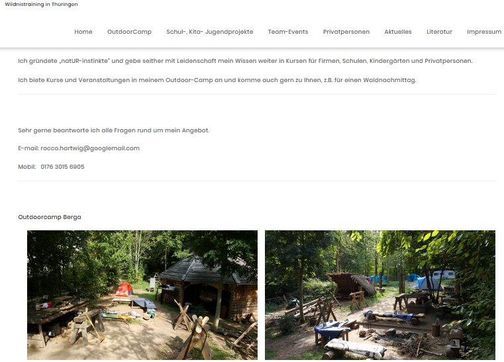Go to the OutdoorCamp page

[129, 32]
